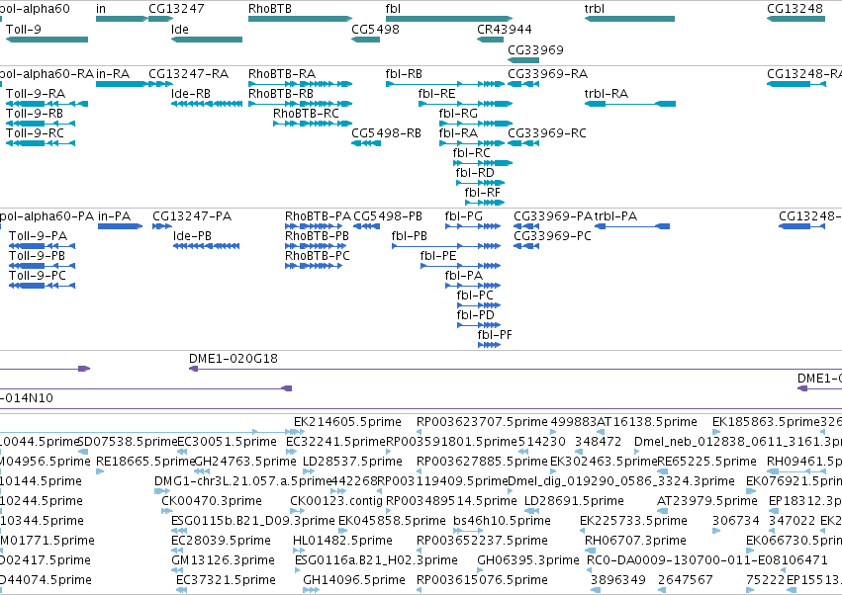Image resolution: width=842 pixels, height=595 pixels.
Task: Click the CR43944 gene label
Action: [505, 29]
